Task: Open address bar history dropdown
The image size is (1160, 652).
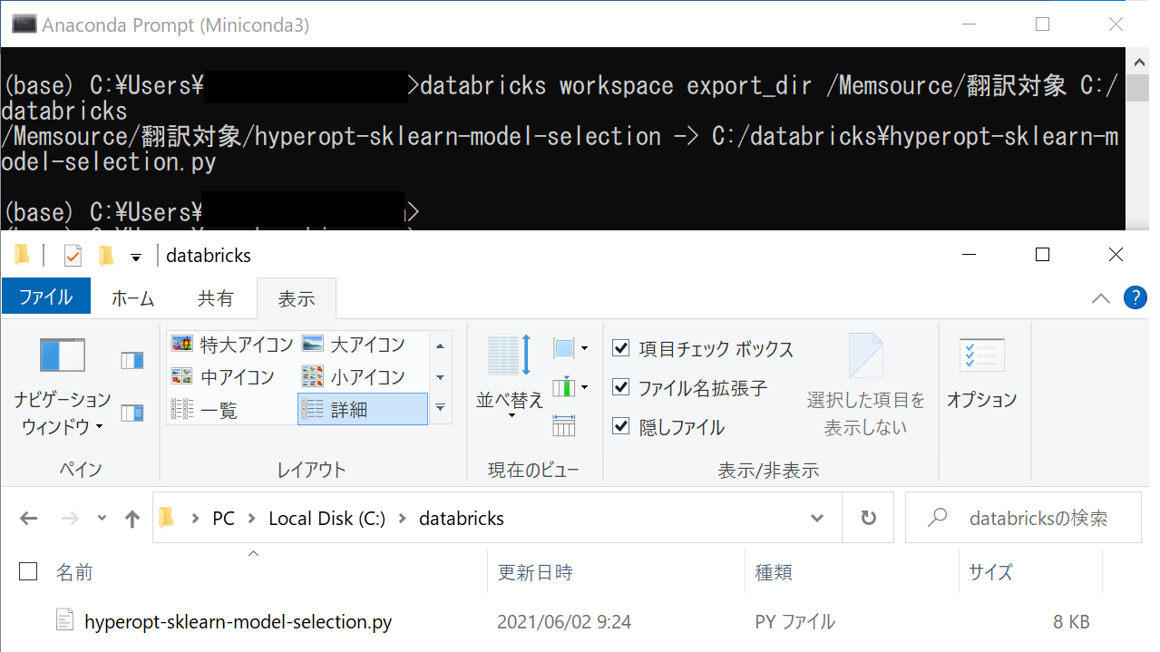Action: (x=817, y=519)
